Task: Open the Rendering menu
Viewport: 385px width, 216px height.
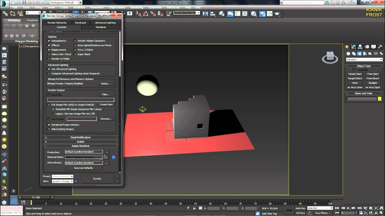Action: tap(137, 7)
